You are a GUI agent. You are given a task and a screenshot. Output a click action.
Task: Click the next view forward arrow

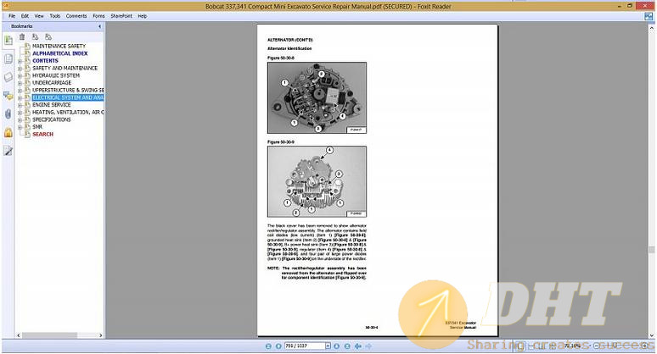[368, 346]
